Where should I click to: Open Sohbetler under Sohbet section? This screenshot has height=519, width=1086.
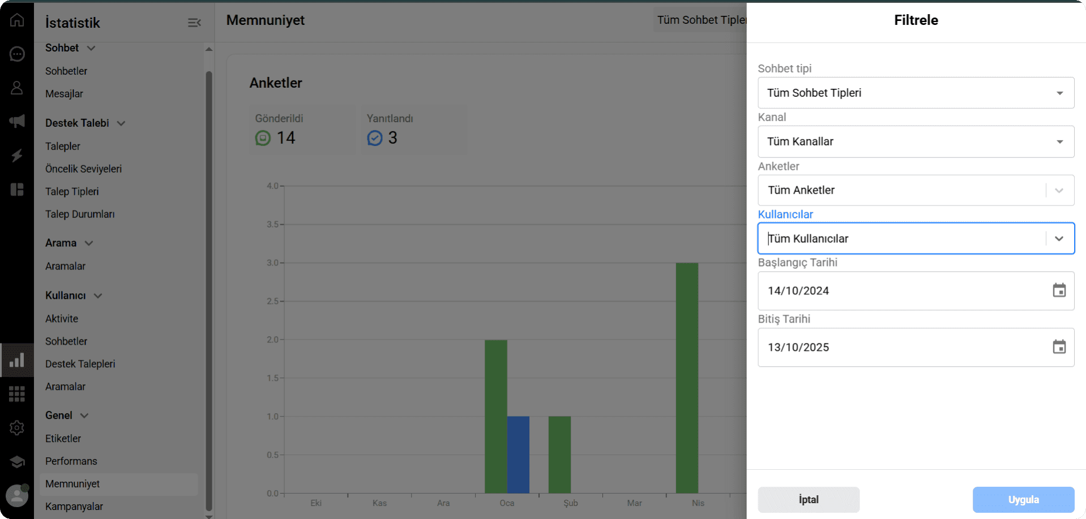tap(66, 71)
